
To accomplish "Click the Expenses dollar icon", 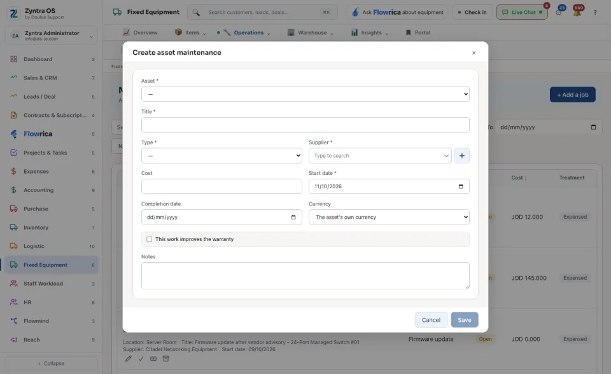I will (x=13, y=172).
